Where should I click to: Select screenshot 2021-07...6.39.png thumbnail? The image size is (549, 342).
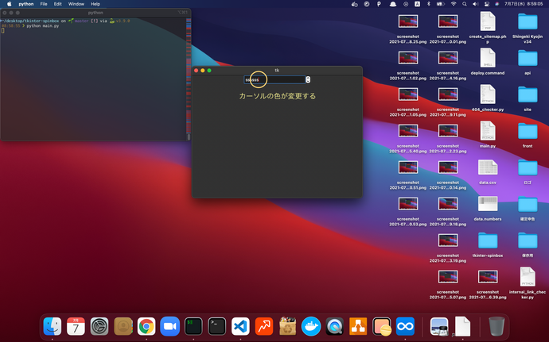488,277
